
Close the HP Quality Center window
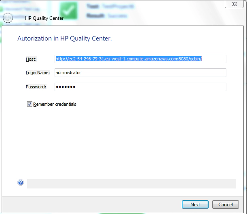234,4
